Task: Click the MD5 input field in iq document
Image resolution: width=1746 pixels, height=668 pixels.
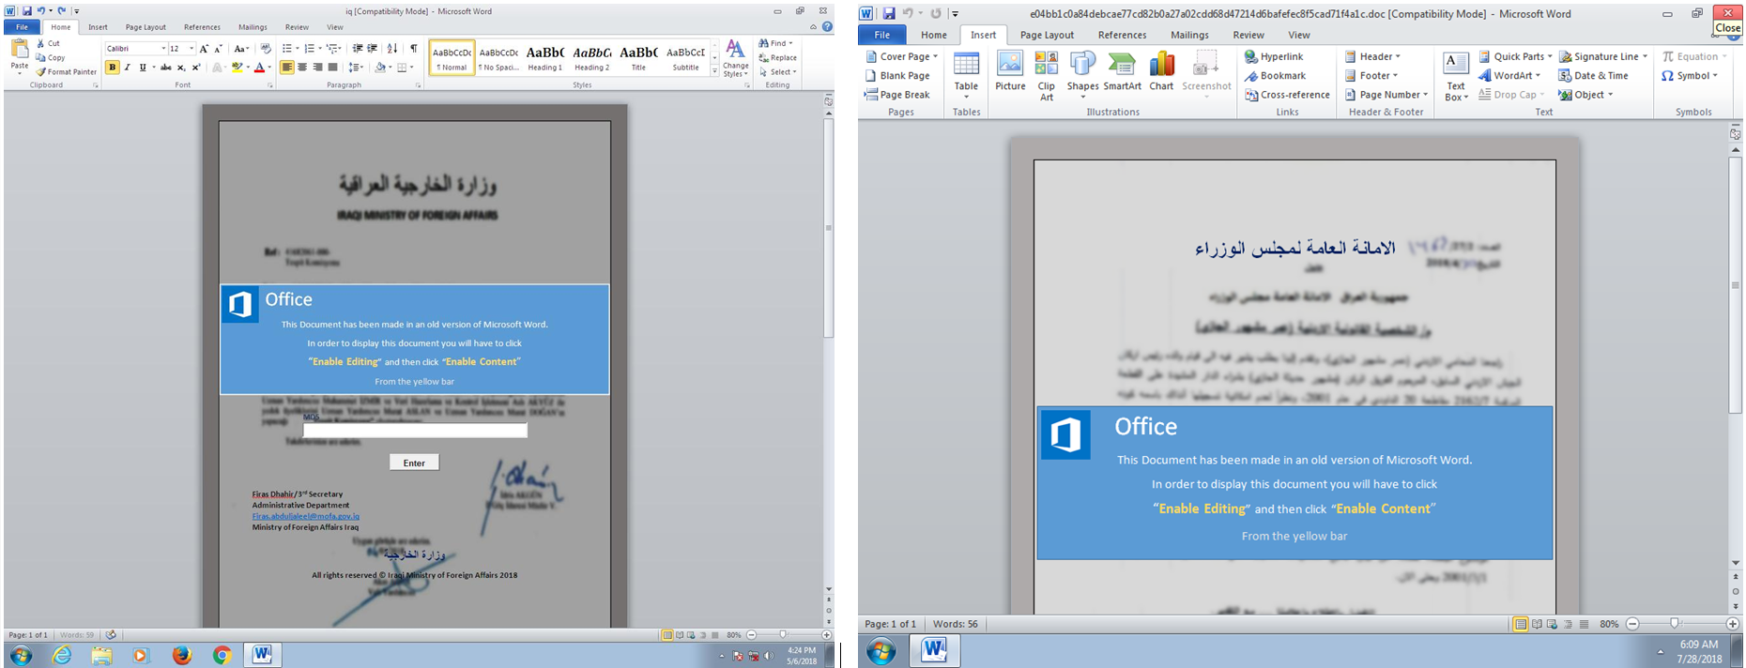Action: [415, 431]
